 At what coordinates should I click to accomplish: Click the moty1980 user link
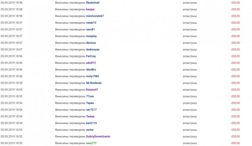92,76
